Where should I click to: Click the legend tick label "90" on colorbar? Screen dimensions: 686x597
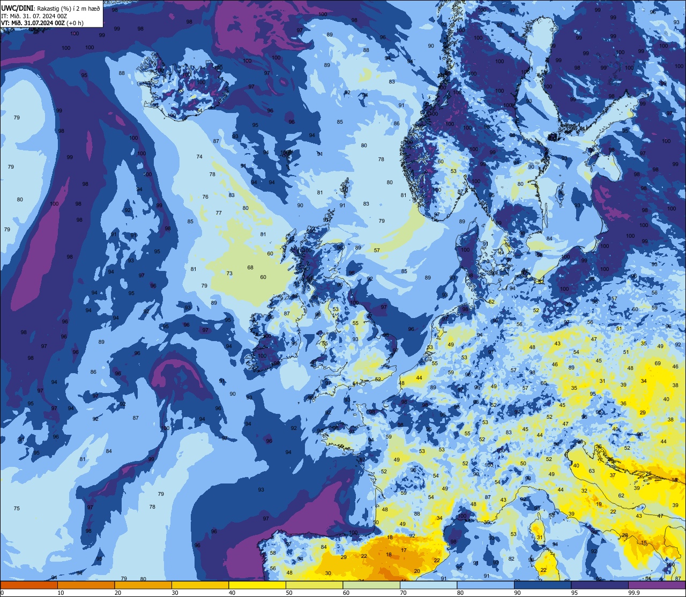[517, 593]
